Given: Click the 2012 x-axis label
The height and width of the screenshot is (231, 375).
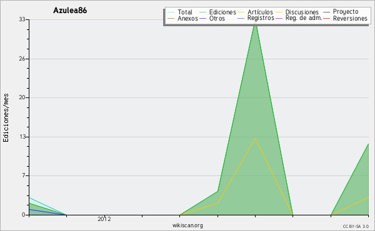Looking at the screenshot, I should tap(104, 219).
